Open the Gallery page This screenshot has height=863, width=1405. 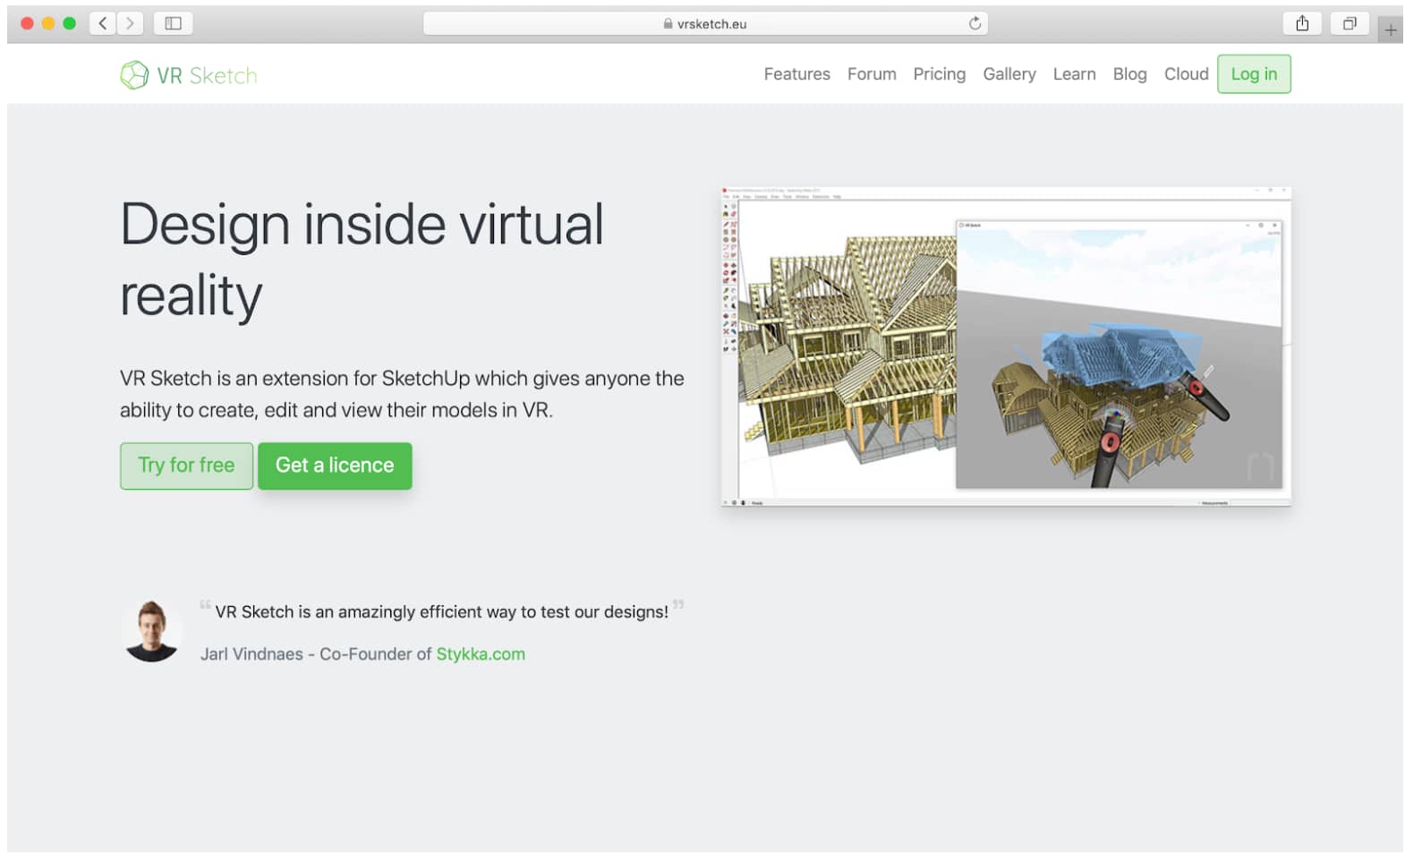click(1009, 74)
